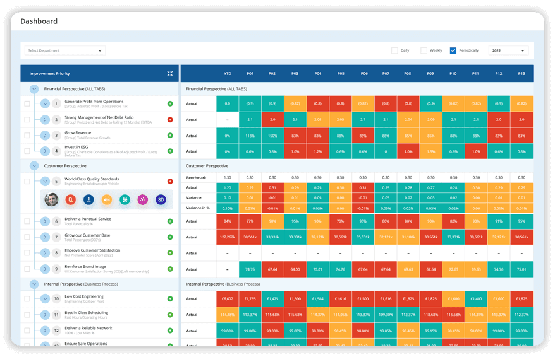Open the 2022 year dropdown
The image size is (555, 357).
click(x=508, y=50)
